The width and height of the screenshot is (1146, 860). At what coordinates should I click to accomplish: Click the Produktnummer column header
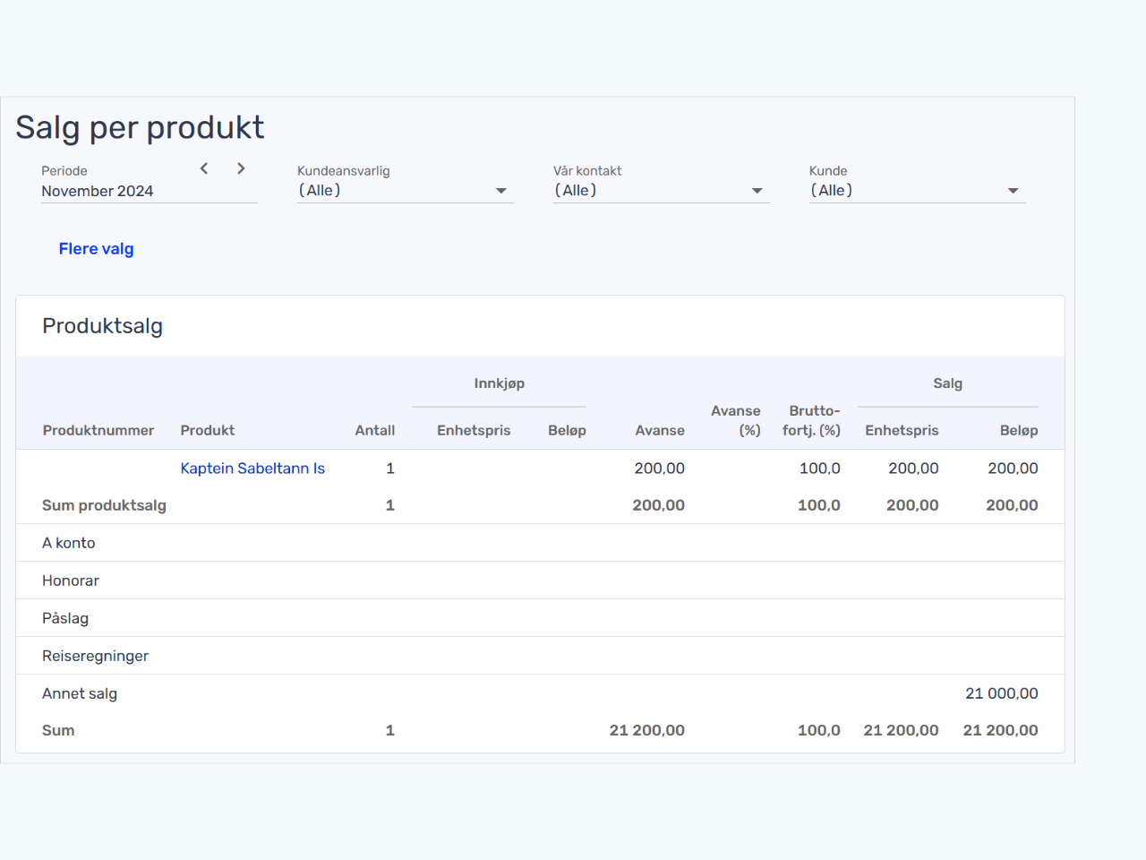[x=98, y=430]
